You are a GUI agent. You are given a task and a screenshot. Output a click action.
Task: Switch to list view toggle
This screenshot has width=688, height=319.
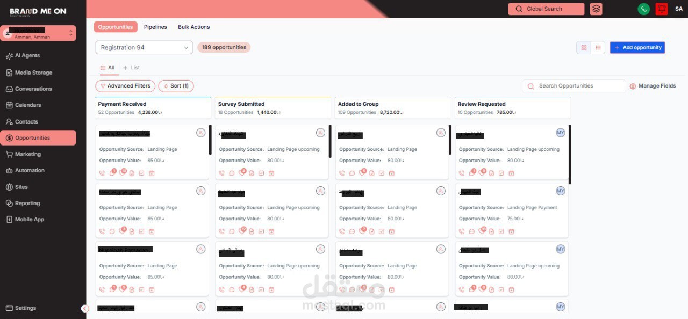(598, 48)
